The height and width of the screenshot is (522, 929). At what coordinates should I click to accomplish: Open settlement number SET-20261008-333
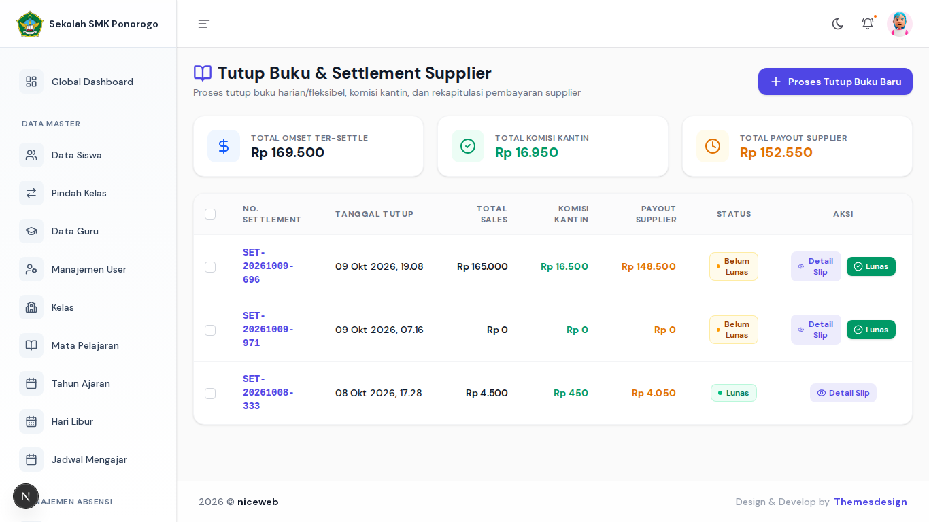pyautogui.click(x=268, y=393)
